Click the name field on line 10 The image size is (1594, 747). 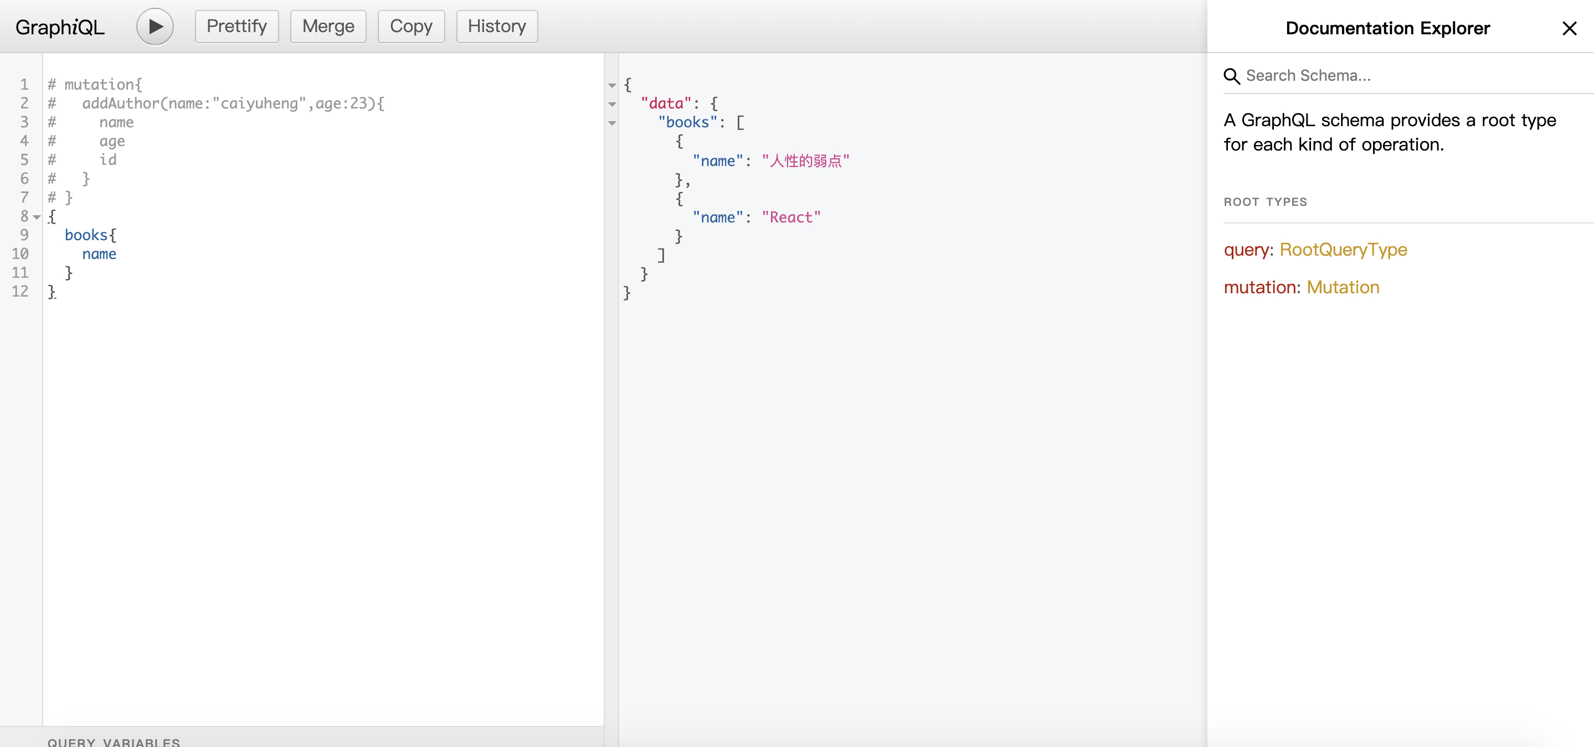coord(99,254)
